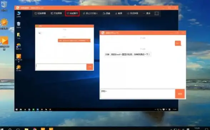Screen dimensions: 210x130
Task: Focus the input field in remote small chat window
Action: [61, 67]
